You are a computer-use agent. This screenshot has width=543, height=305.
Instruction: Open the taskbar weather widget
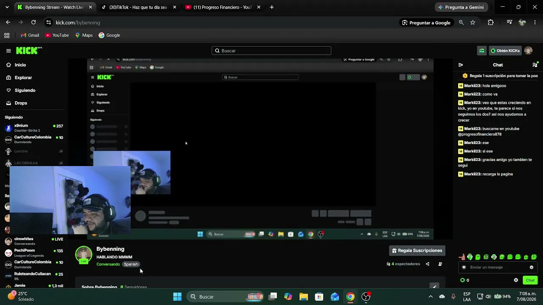(x=20, y=296)
